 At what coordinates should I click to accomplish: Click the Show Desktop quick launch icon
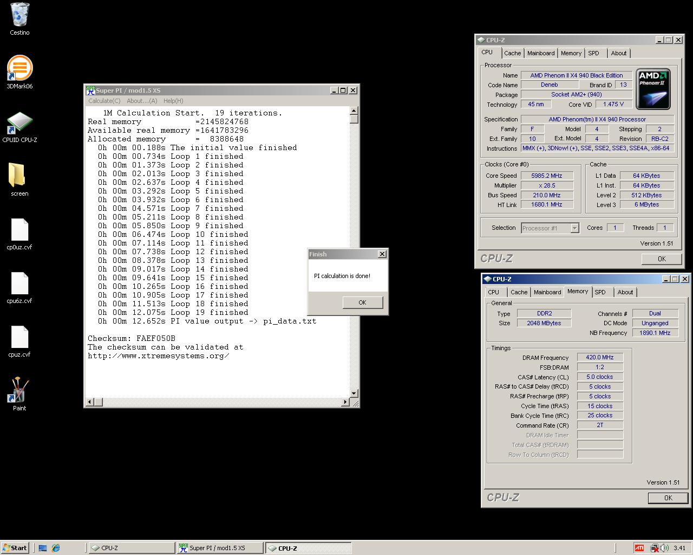click(x=43, y=548)
